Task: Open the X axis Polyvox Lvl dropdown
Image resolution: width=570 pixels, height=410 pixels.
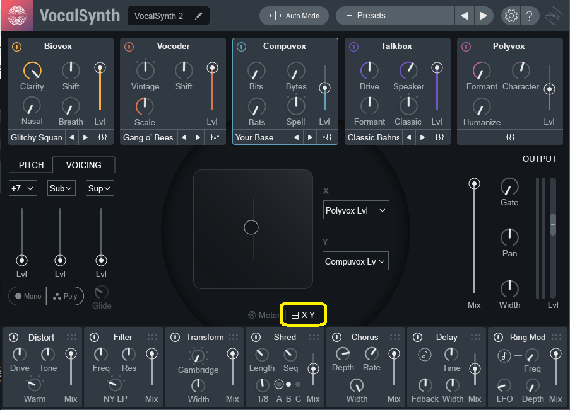Action: 356,210
